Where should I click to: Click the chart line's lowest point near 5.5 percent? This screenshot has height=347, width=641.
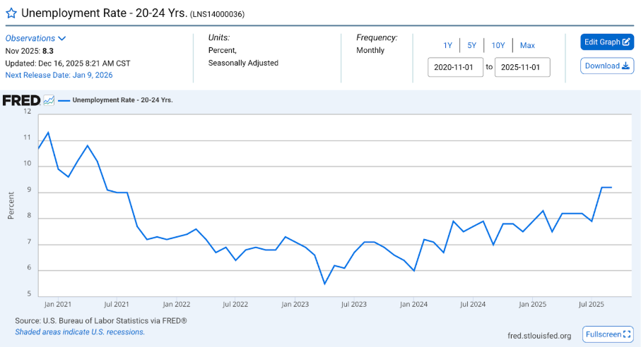coord(324,284)
